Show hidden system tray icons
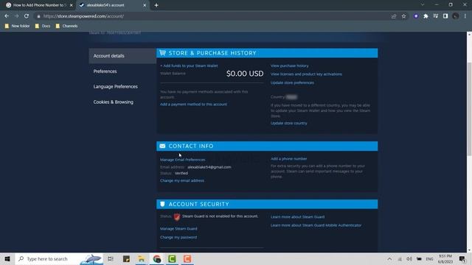This screenshot has width=472, height=265. (x=389, y=258)
